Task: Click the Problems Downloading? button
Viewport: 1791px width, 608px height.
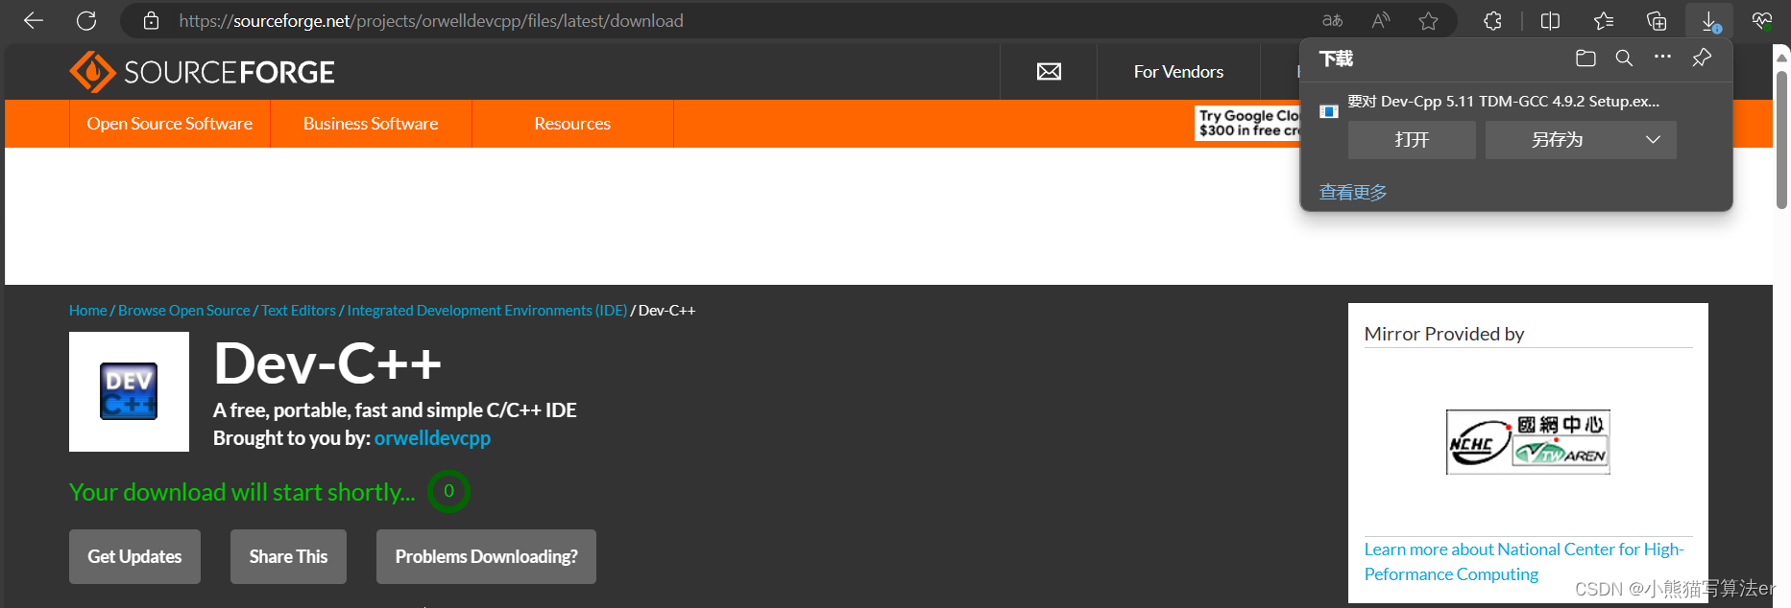Action: pyautogui.click(x=486, y=556)
